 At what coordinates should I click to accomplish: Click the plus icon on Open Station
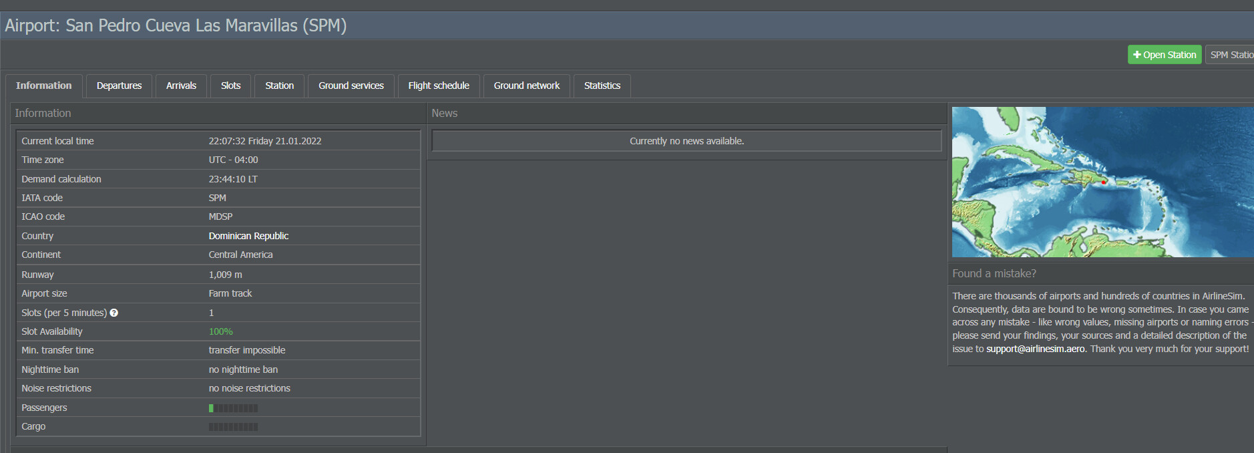[1136, 55]
